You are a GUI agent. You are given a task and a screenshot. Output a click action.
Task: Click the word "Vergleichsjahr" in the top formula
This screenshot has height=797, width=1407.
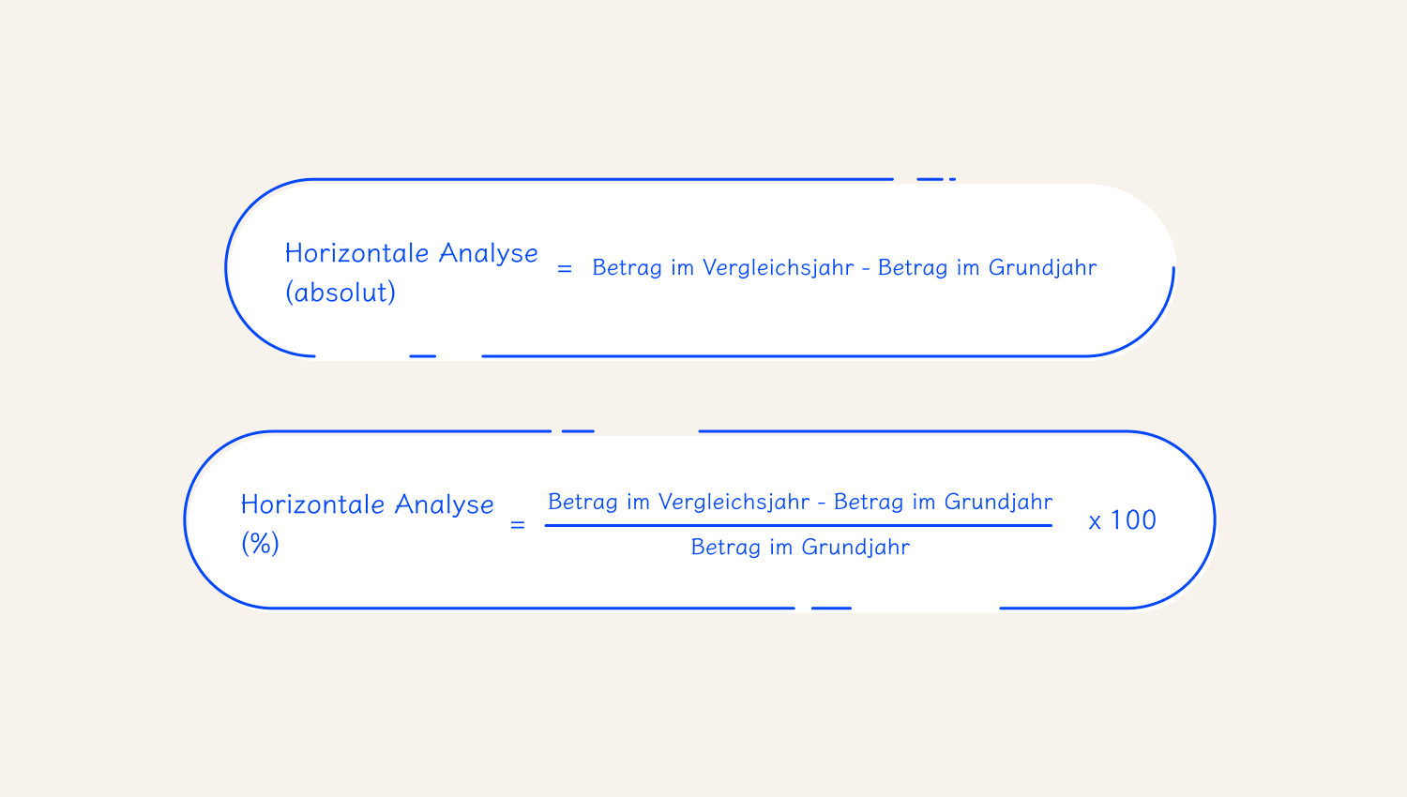(x=779, y=268)
